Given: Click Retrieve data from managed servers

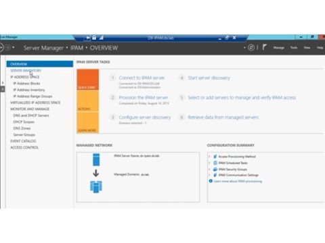Looking at the screenshot, I should click(223, 117).
